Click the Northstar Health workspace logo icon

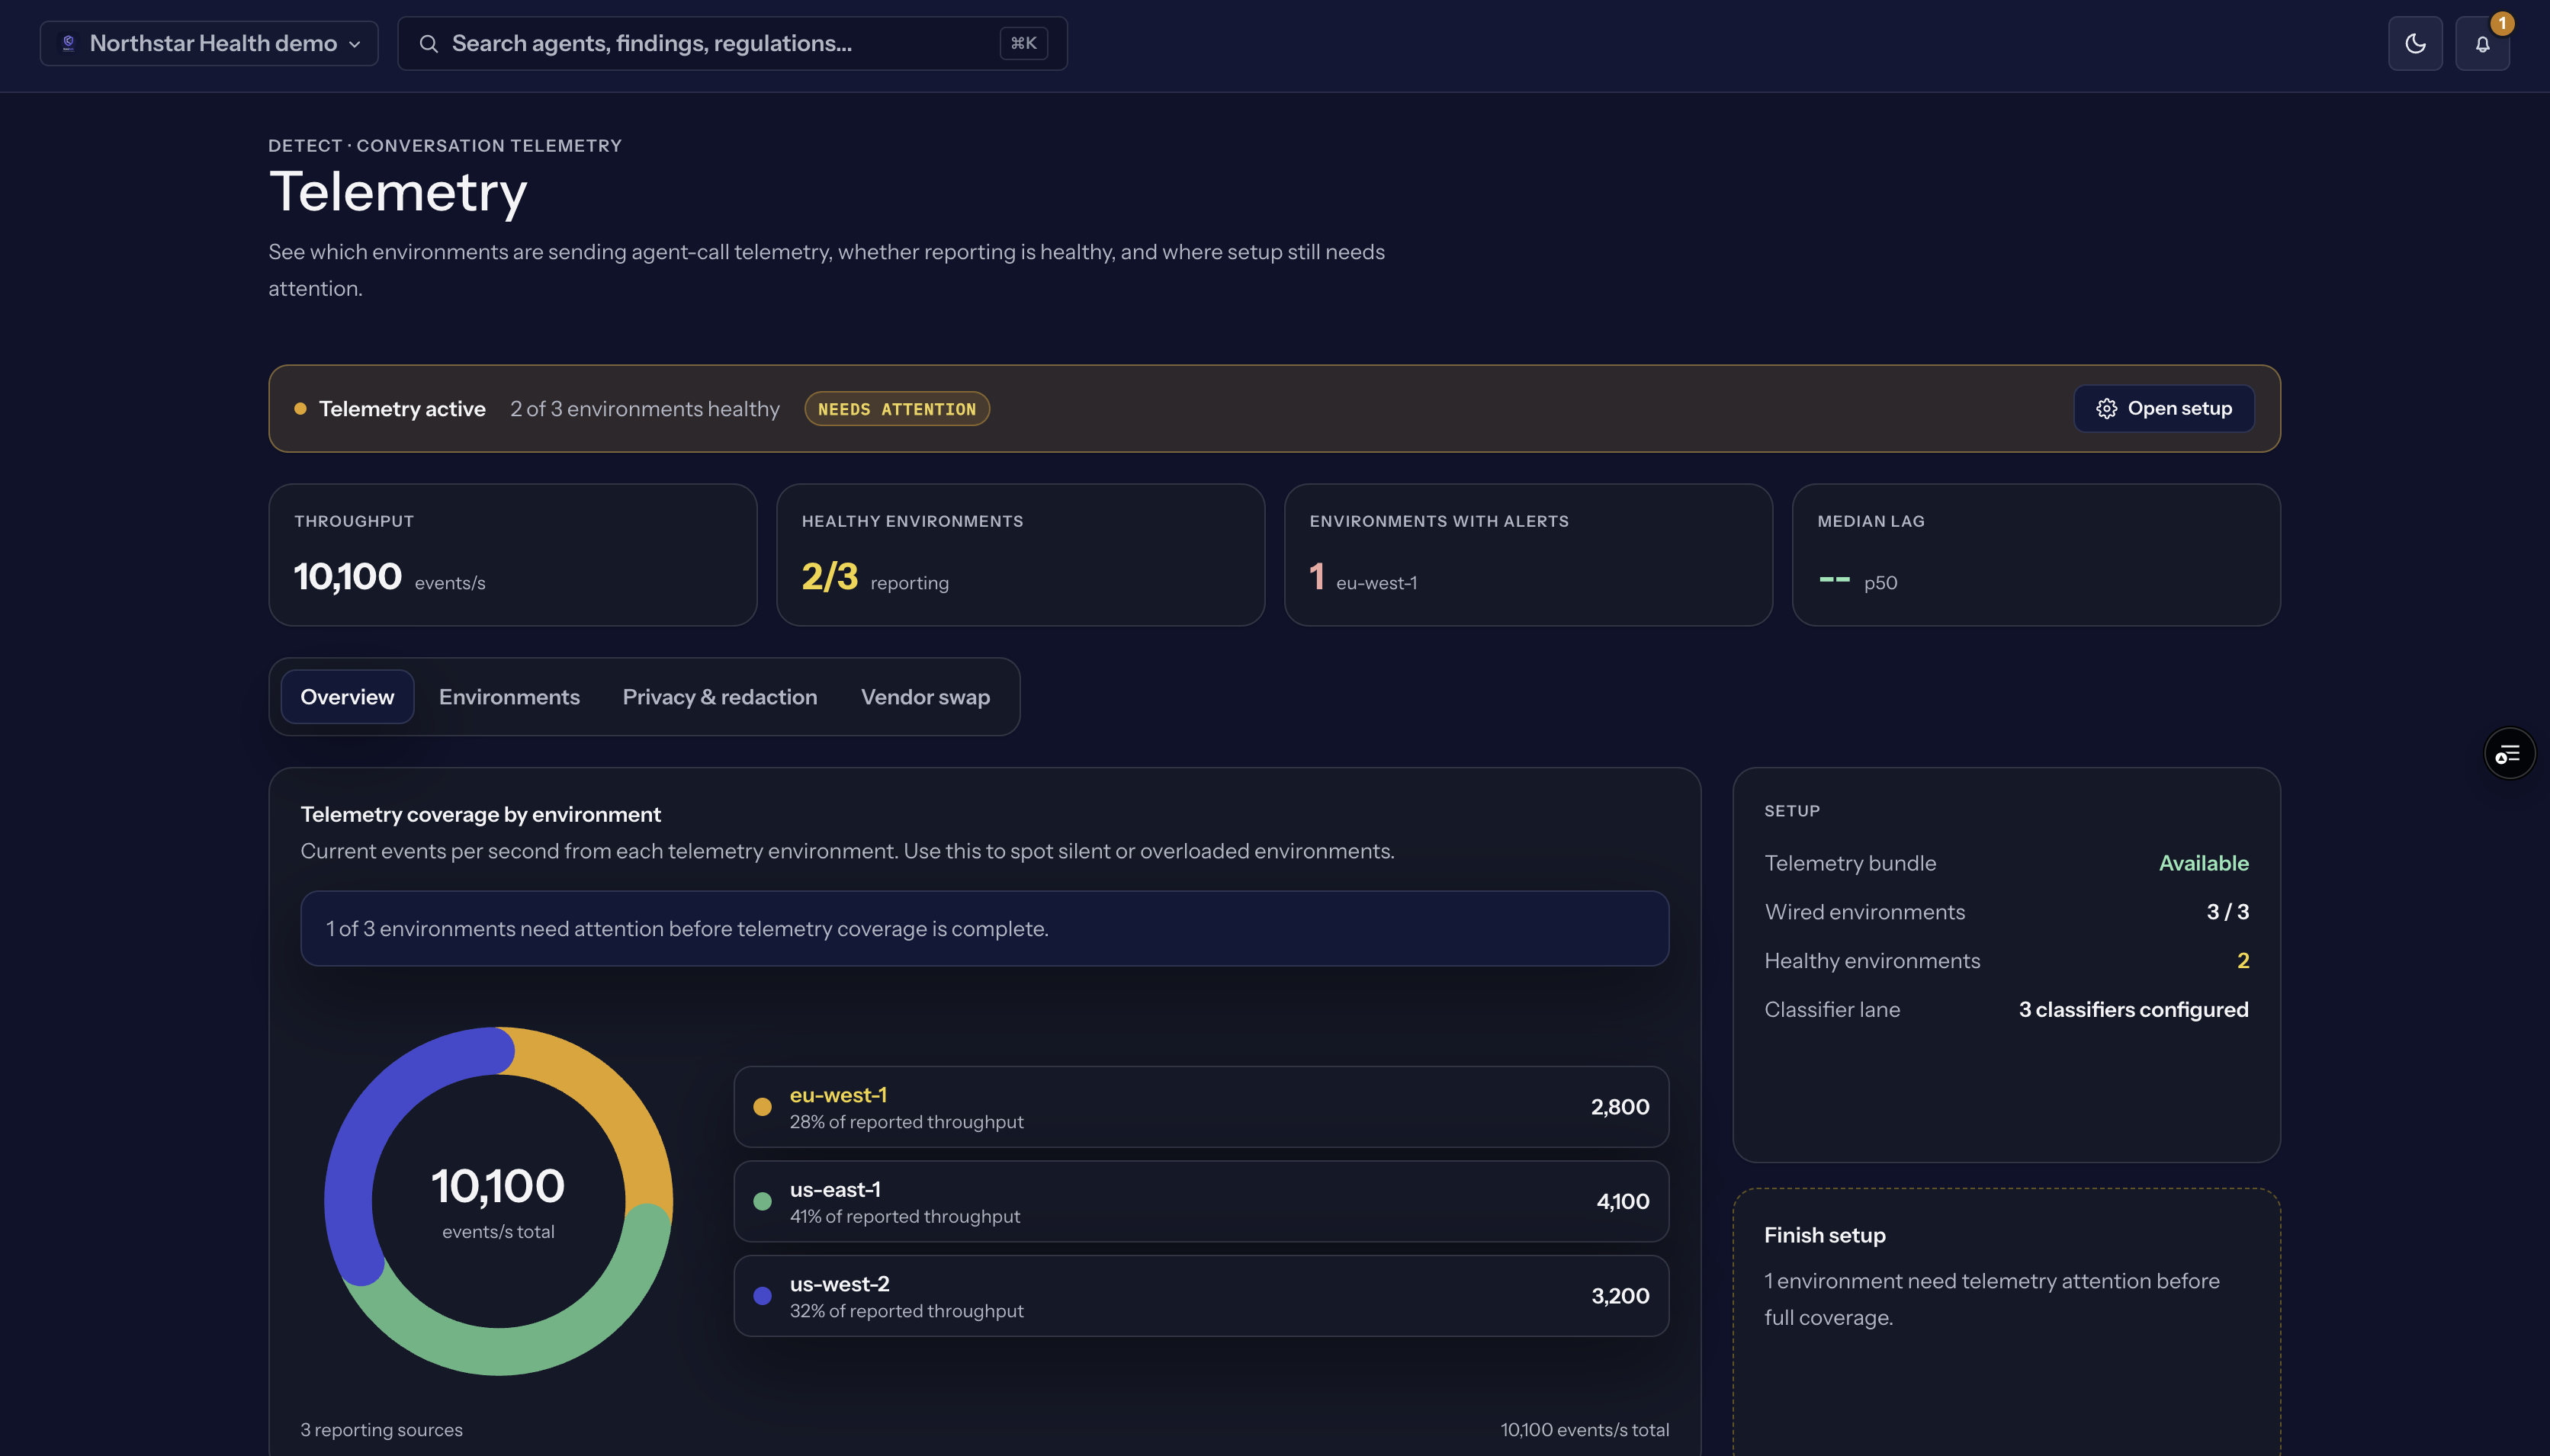pyautogui.click(x=68, y=43)
